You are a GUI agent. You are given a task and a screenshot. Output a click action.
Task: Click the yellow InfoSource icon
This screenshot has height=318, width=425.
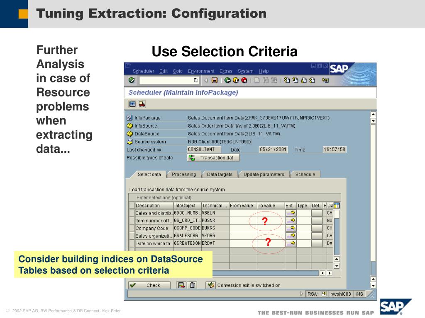point(129,126)
